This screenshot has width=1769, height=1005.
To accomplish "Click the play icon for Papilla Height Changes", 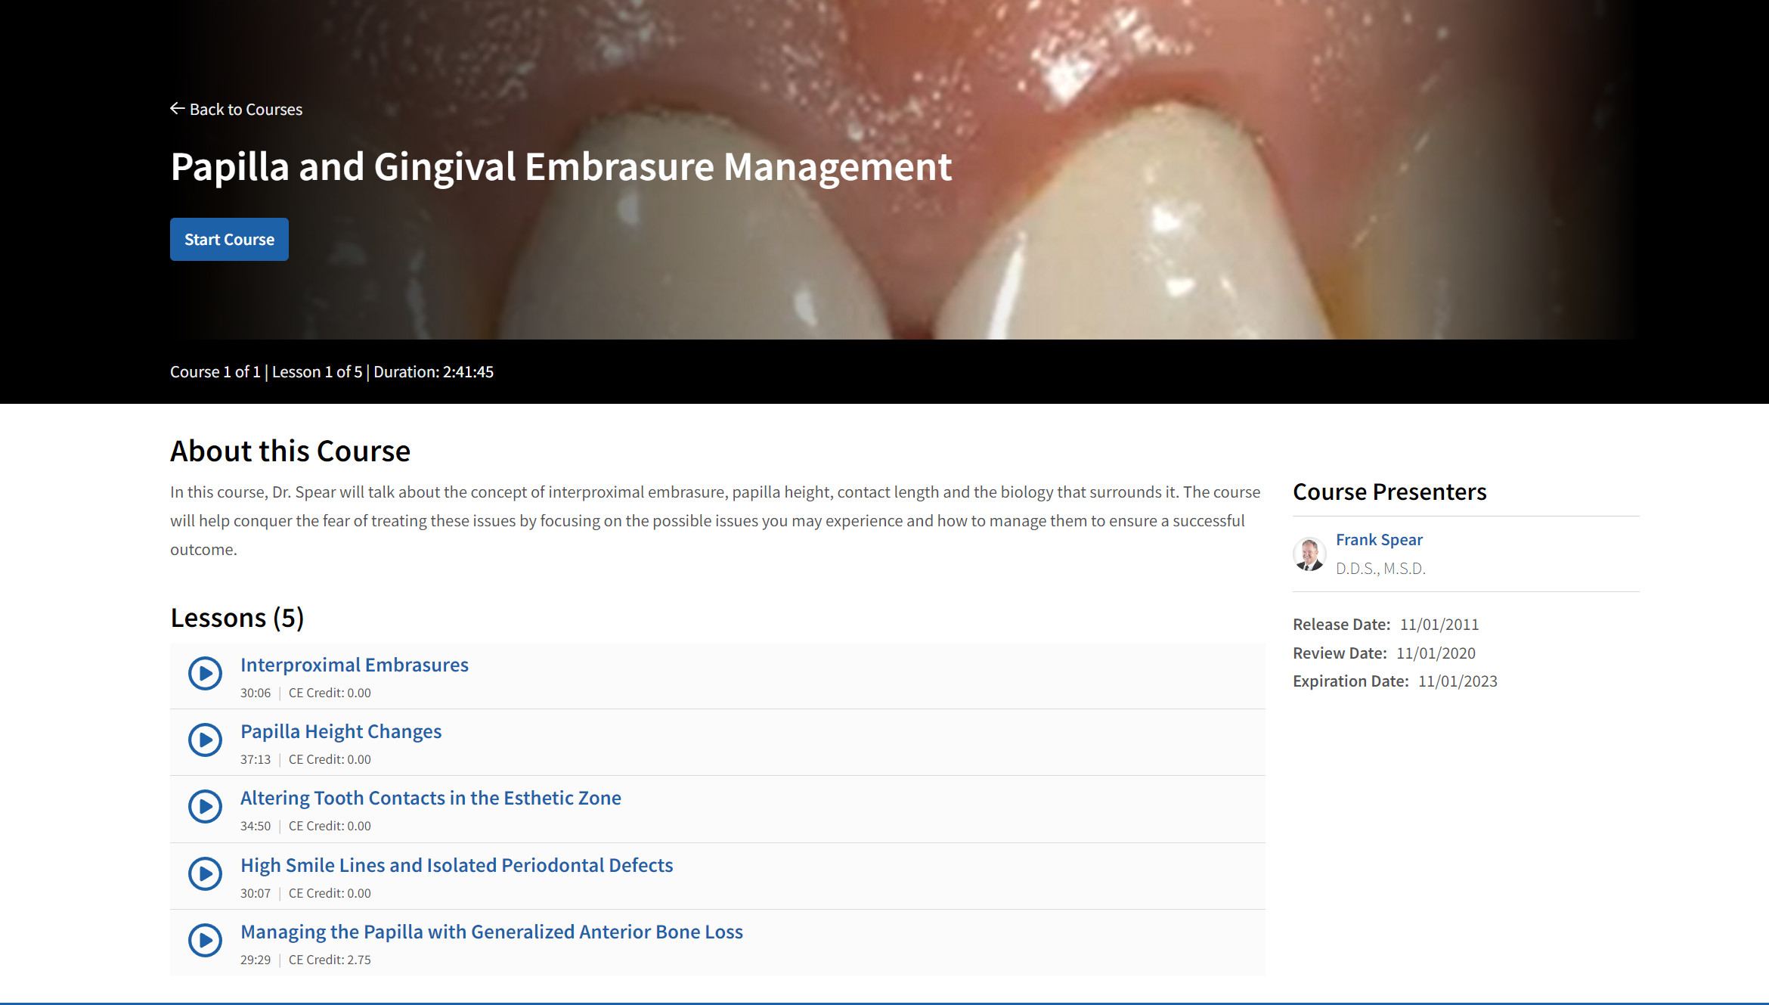I will coord(205,740).
